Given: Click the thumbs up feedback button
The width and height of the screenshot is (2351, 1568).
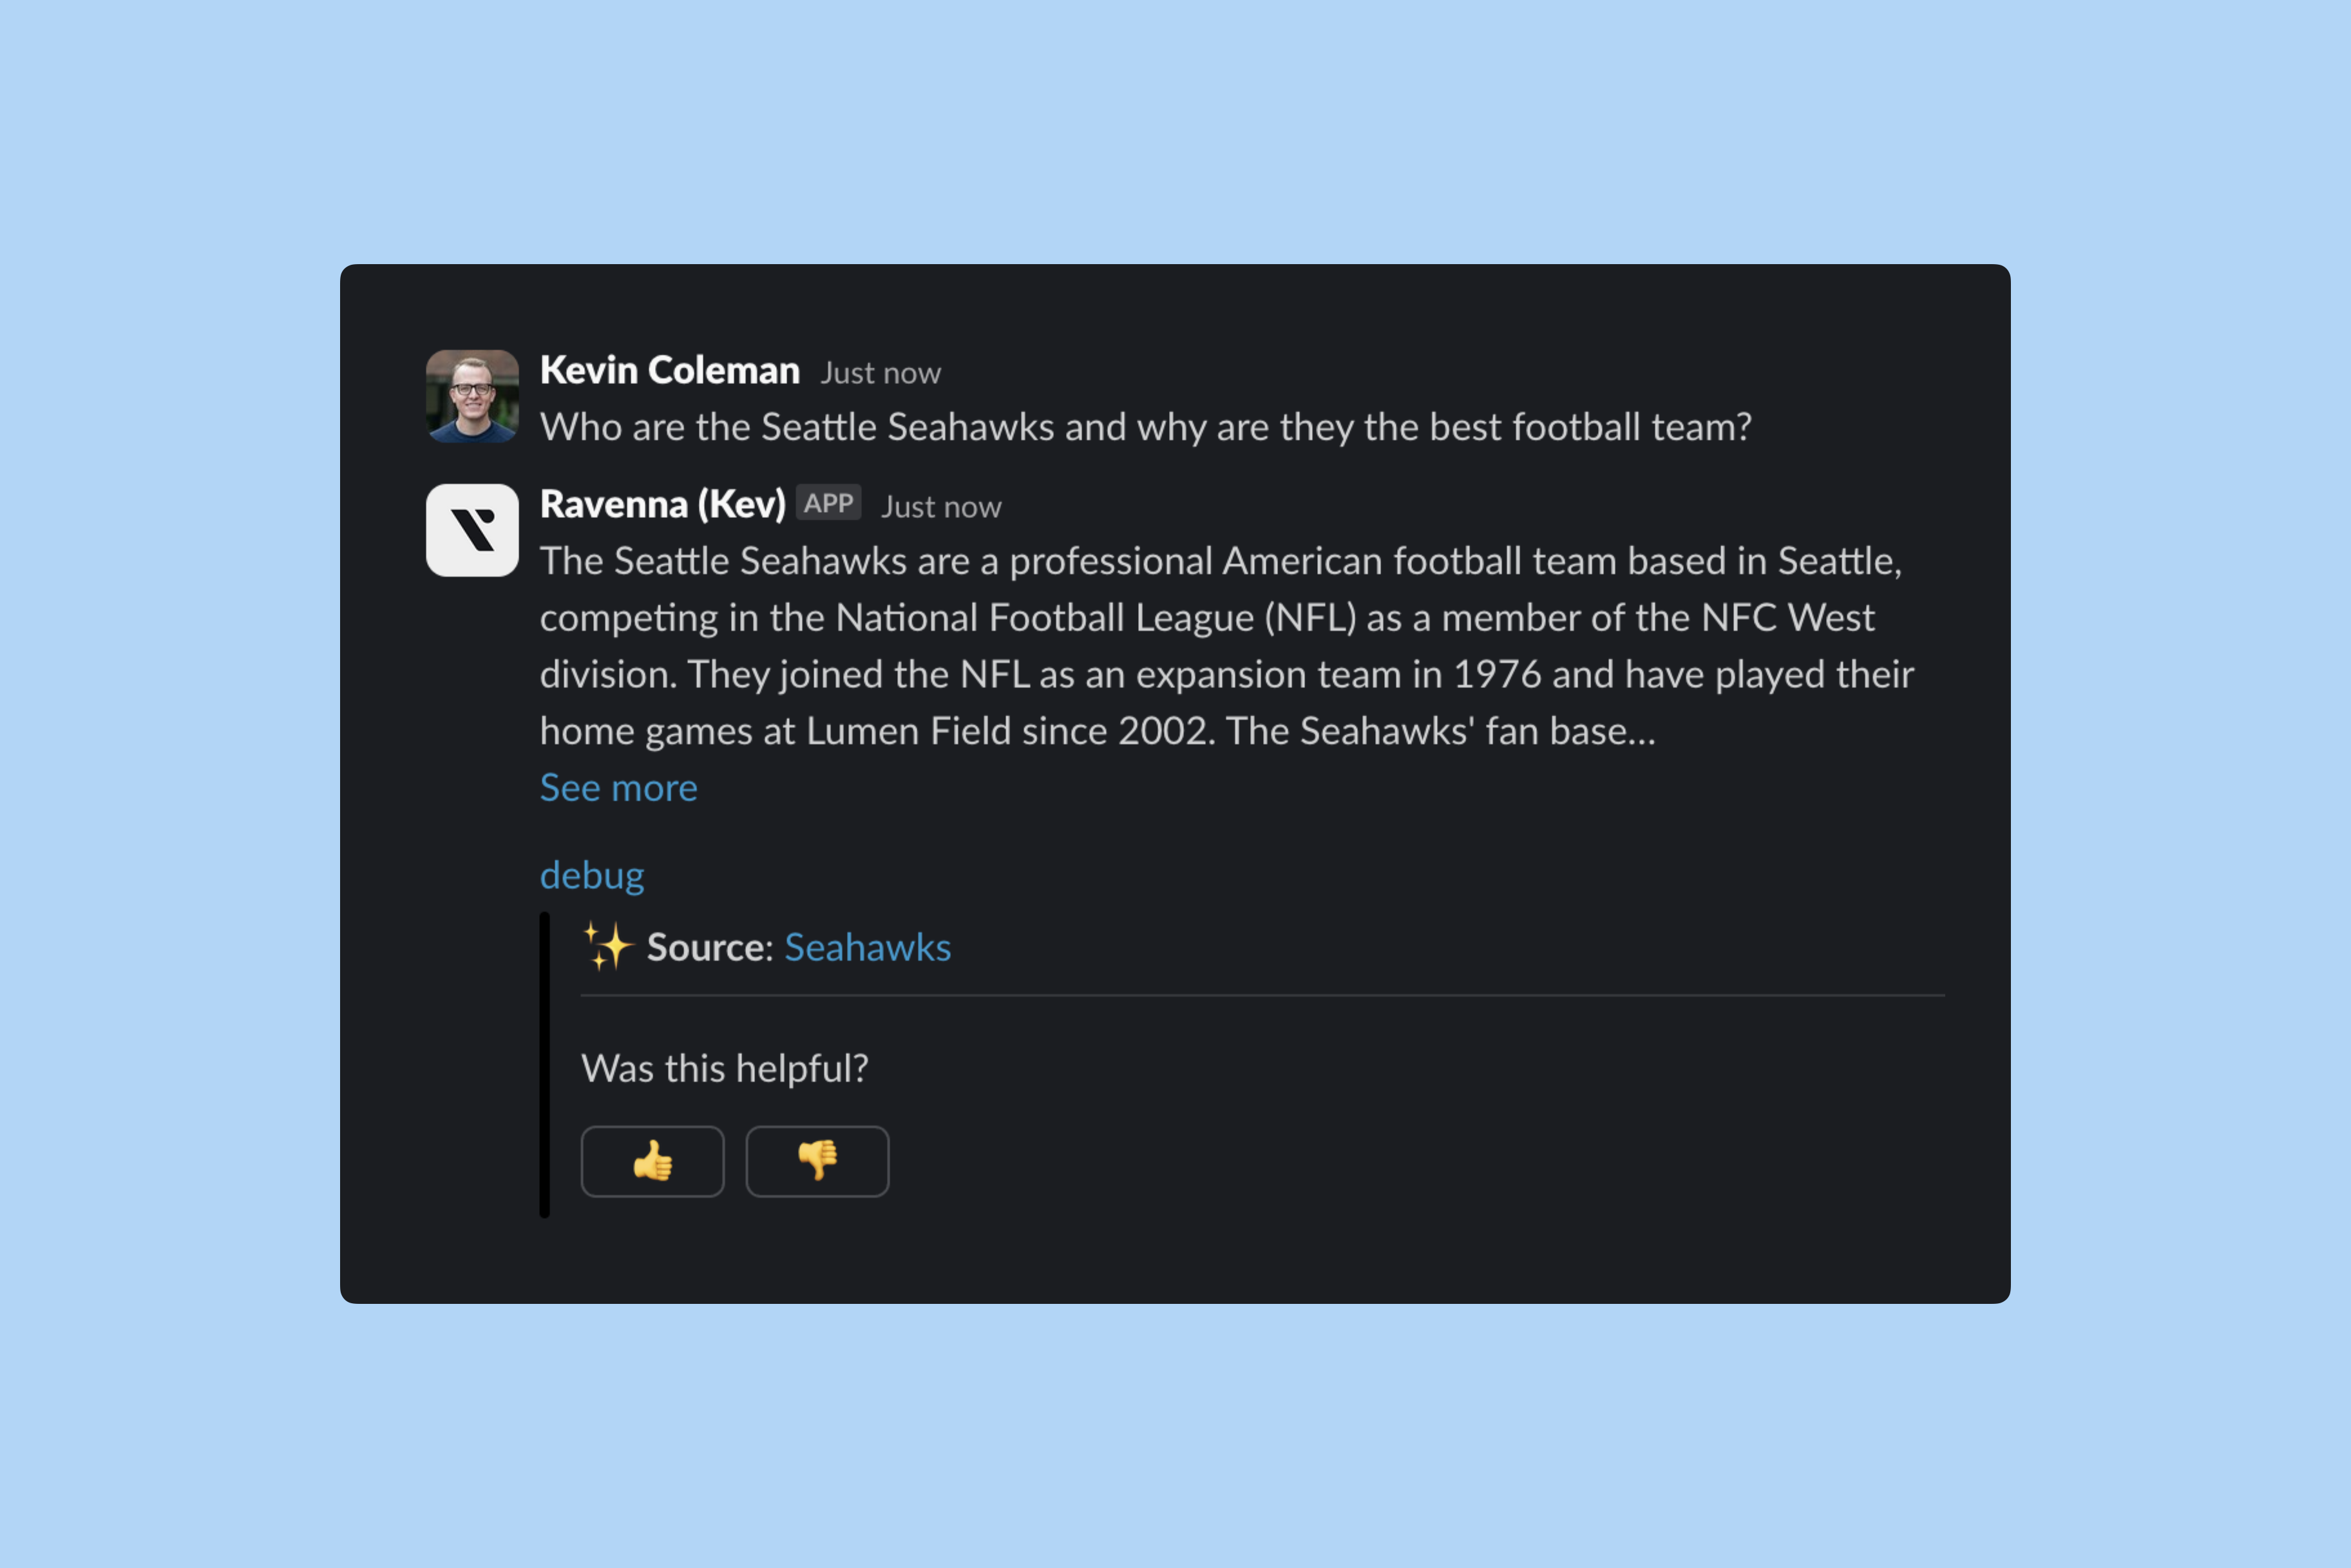Looking at the screenshot, I should 652,1161.
